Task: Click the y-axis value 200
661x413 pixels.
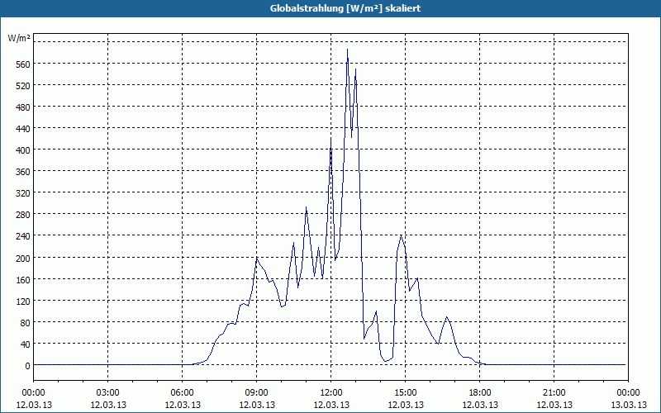Action: pyautogui.click(x=23, y=258)
